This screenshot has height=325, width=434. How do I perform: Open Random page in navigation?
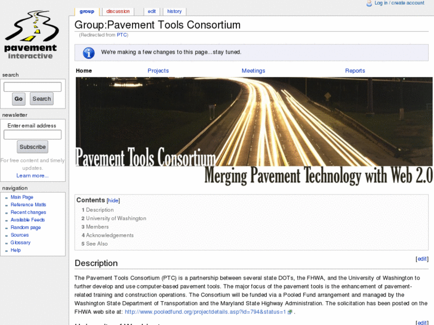[26, 227]
